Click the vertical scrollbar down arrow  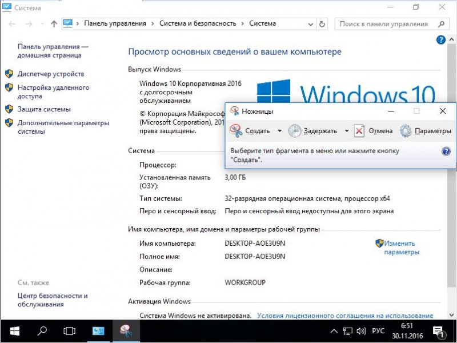[x=451, y=315]
